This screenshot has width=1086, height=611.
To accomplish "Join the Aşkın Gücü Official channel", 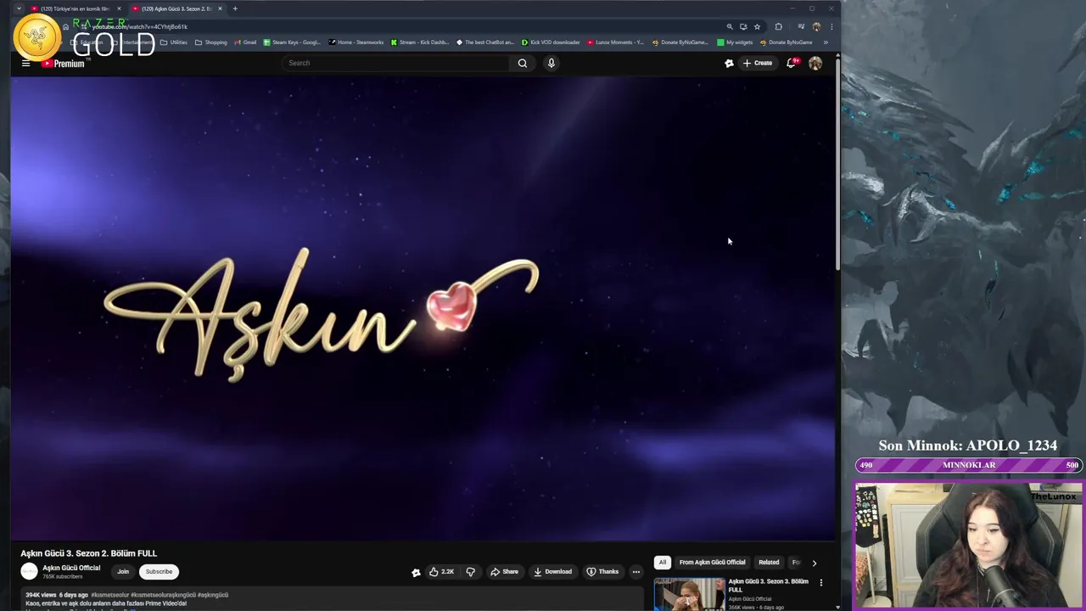I will click(x=123, y=572).
